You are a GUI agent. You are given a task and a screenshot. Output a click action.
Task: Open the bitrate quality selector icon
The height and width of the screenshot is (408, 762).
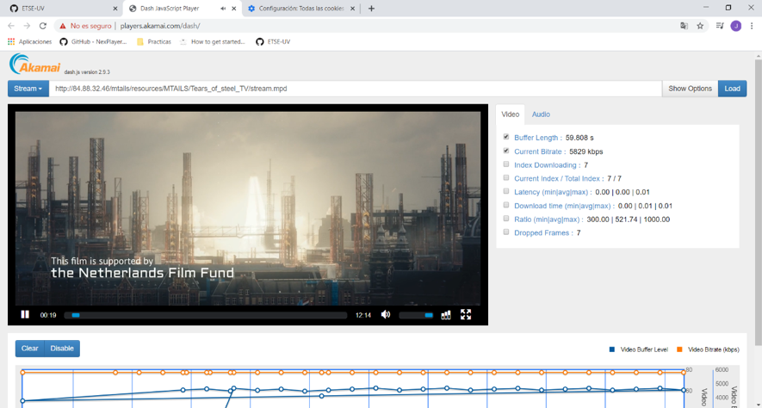click(x=446, y=315)
